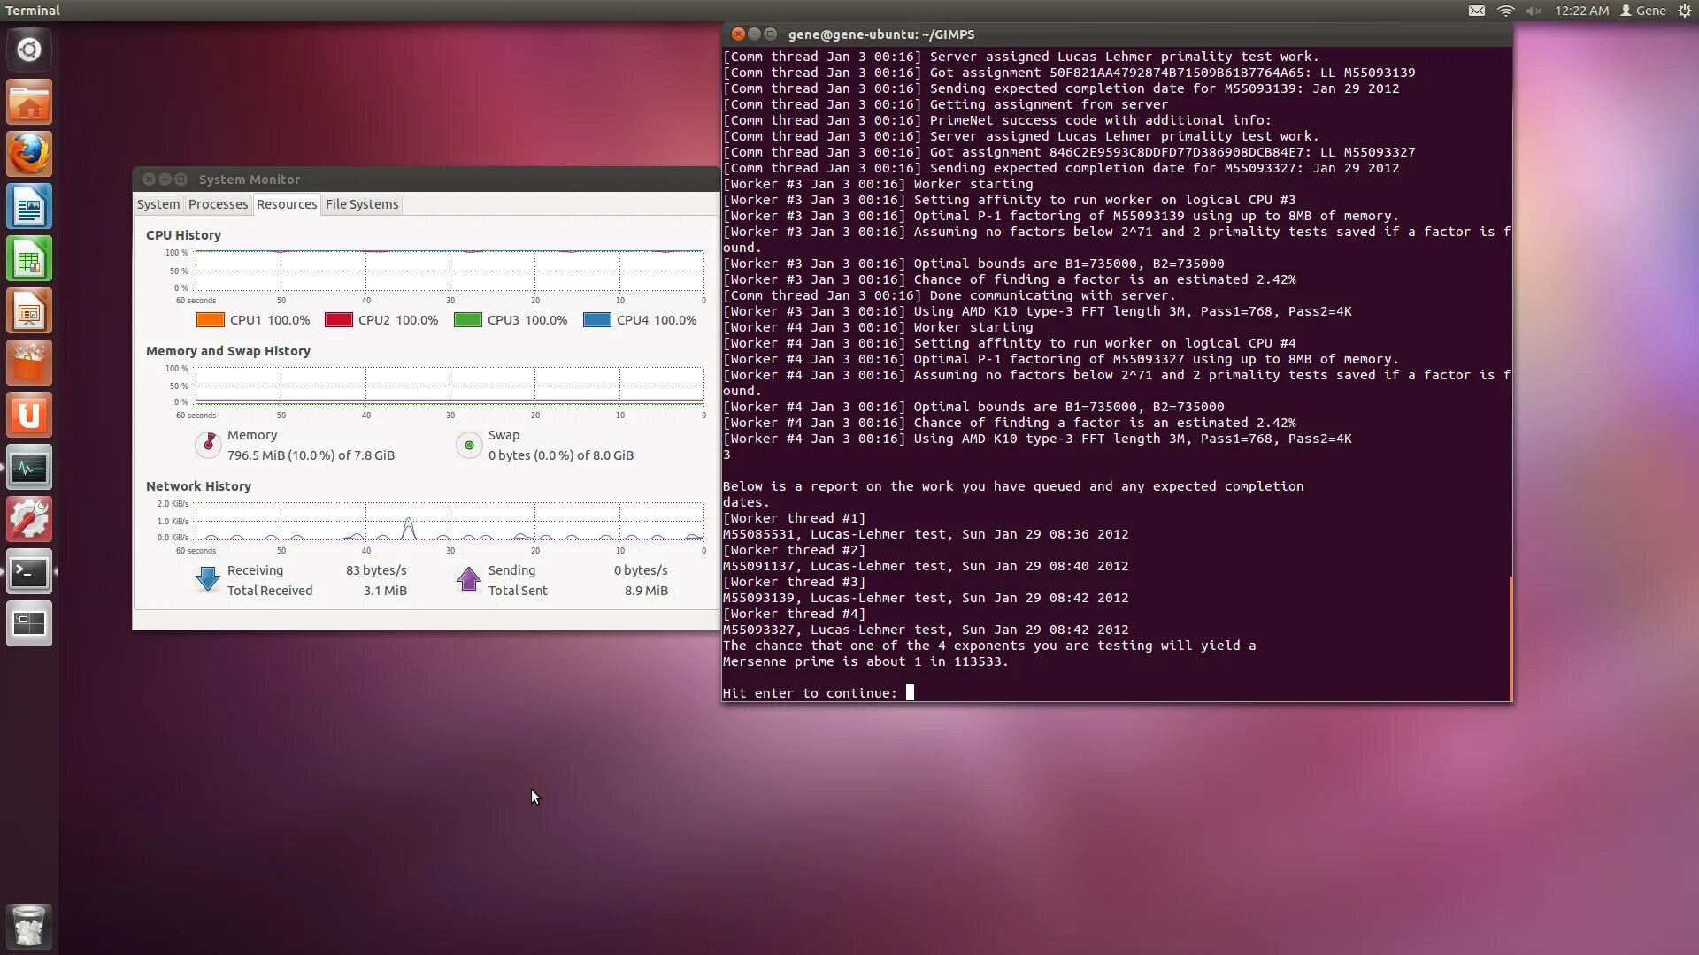The height and width of the screenshot is (955, 1699).
Task: Open the Gene user menu
Action: pyautogui.click(x=1643, y=11)
